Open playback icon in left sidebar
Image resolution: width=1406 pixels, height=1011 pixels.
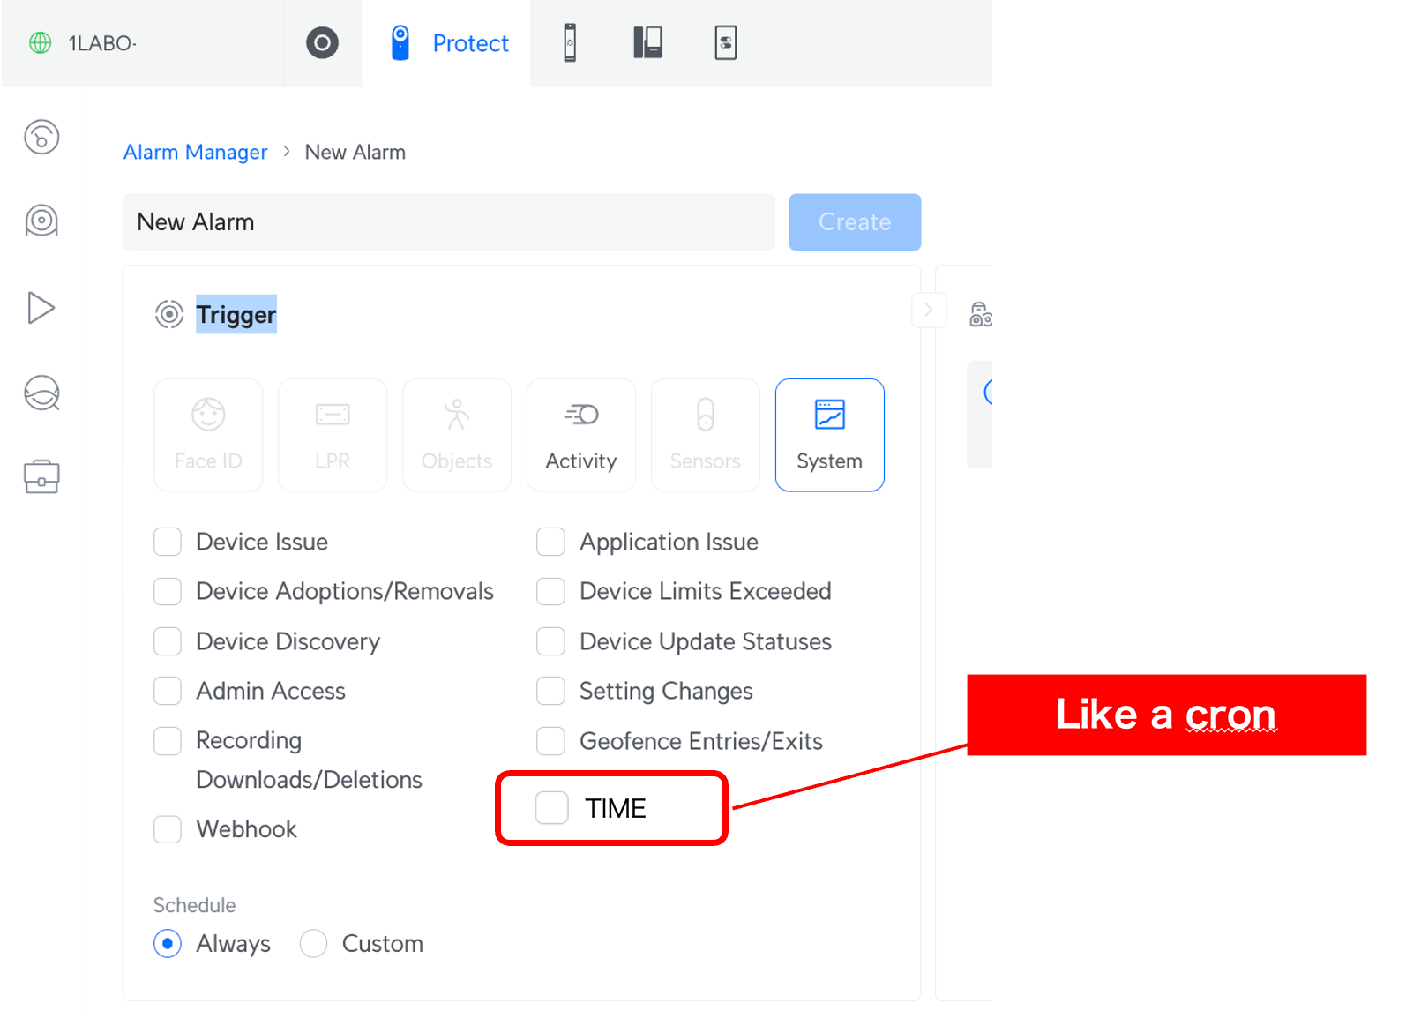pos(41,308)
